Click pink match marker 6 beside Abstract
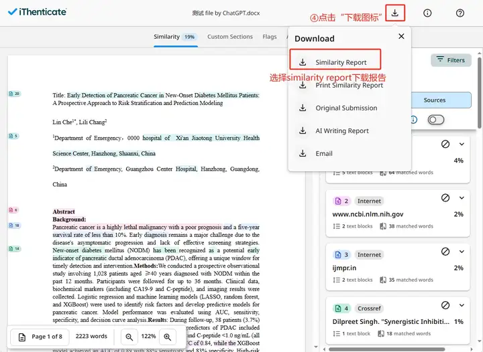This screenshot has height=352, width=483. click(13, 210)
